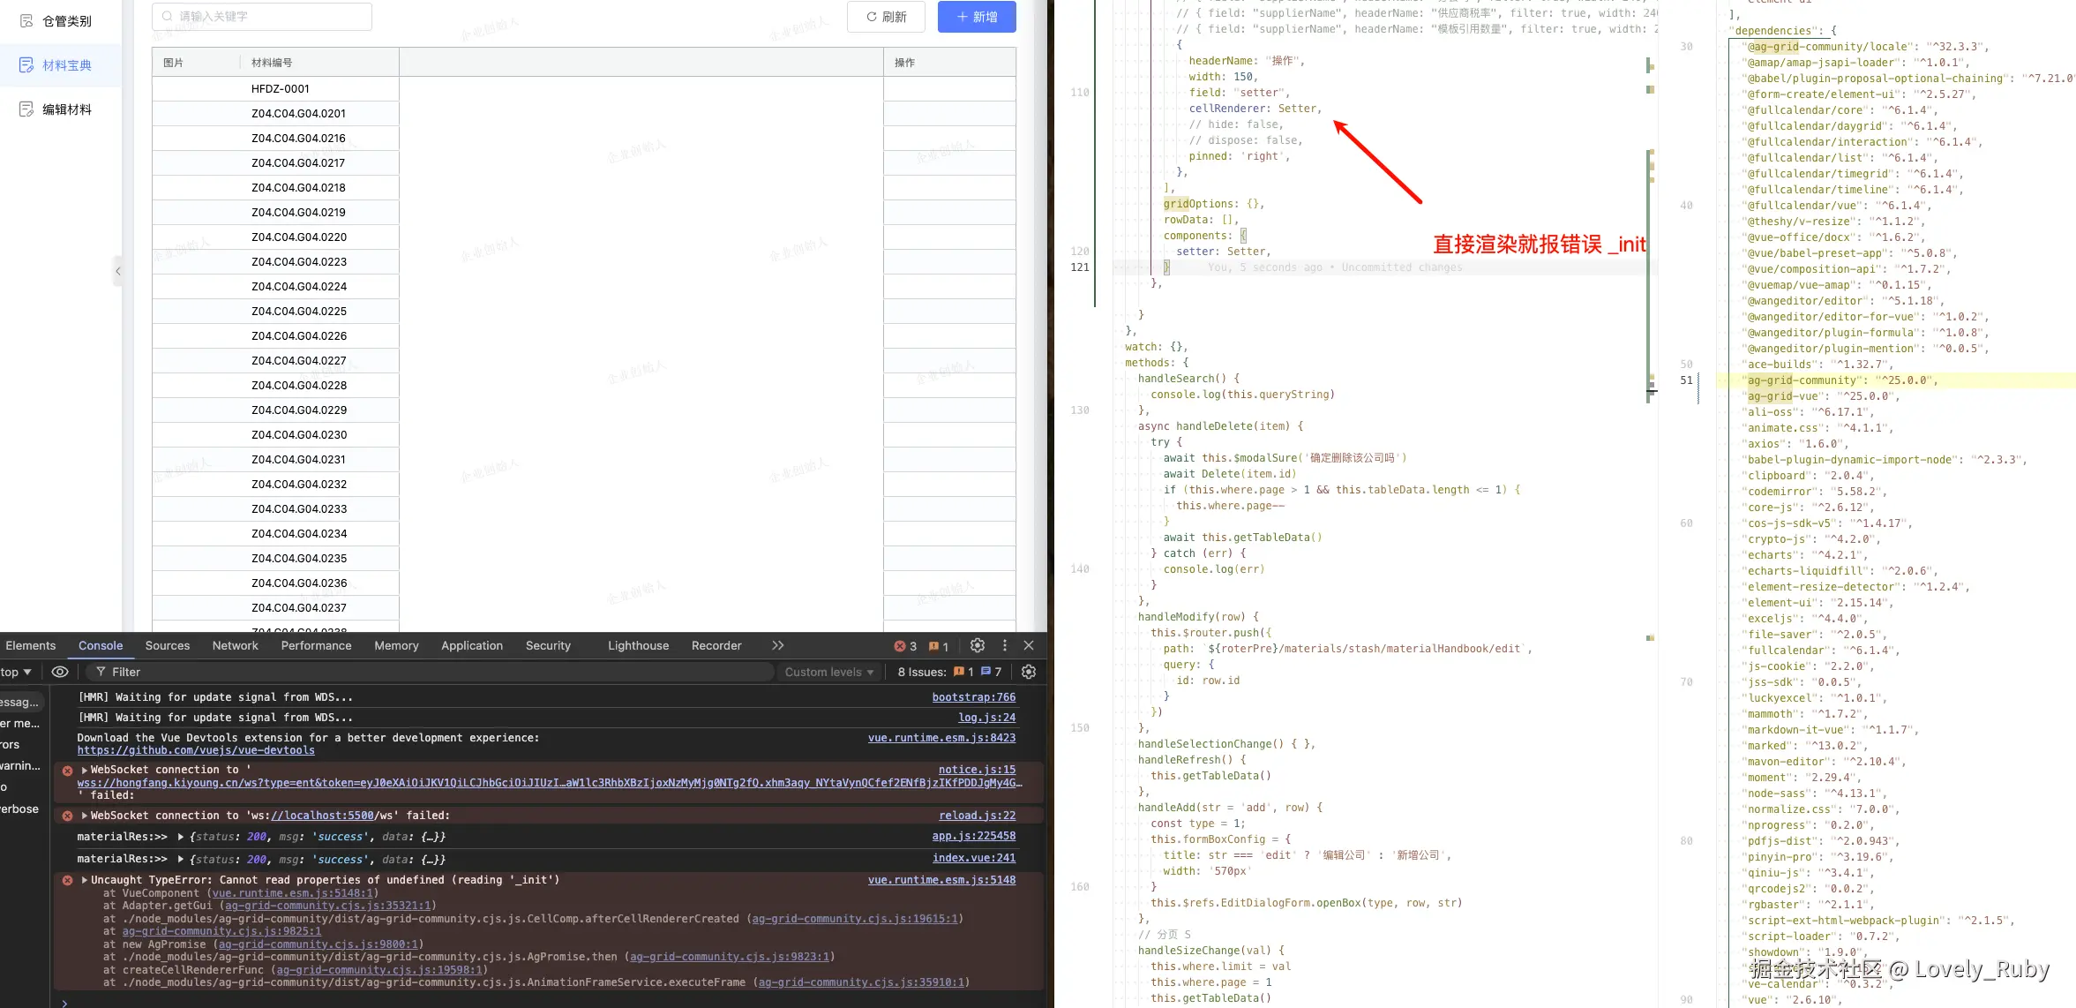
Task: Open Custom levels dropdown
Action: pyautogui.click(x=828, y=672)
